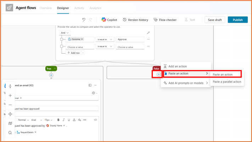Open more options for second condition row
The height and width of the screenshot is (142, 252).
point(148,46)
